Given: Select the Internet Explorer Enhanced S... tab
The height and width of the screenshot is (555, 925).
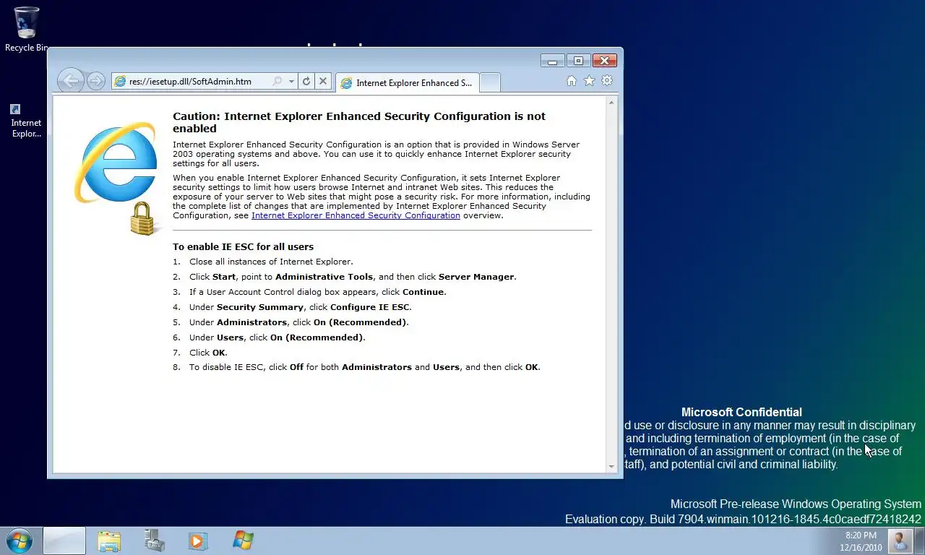Looking at the screenshot, I should tap(407, 82).
